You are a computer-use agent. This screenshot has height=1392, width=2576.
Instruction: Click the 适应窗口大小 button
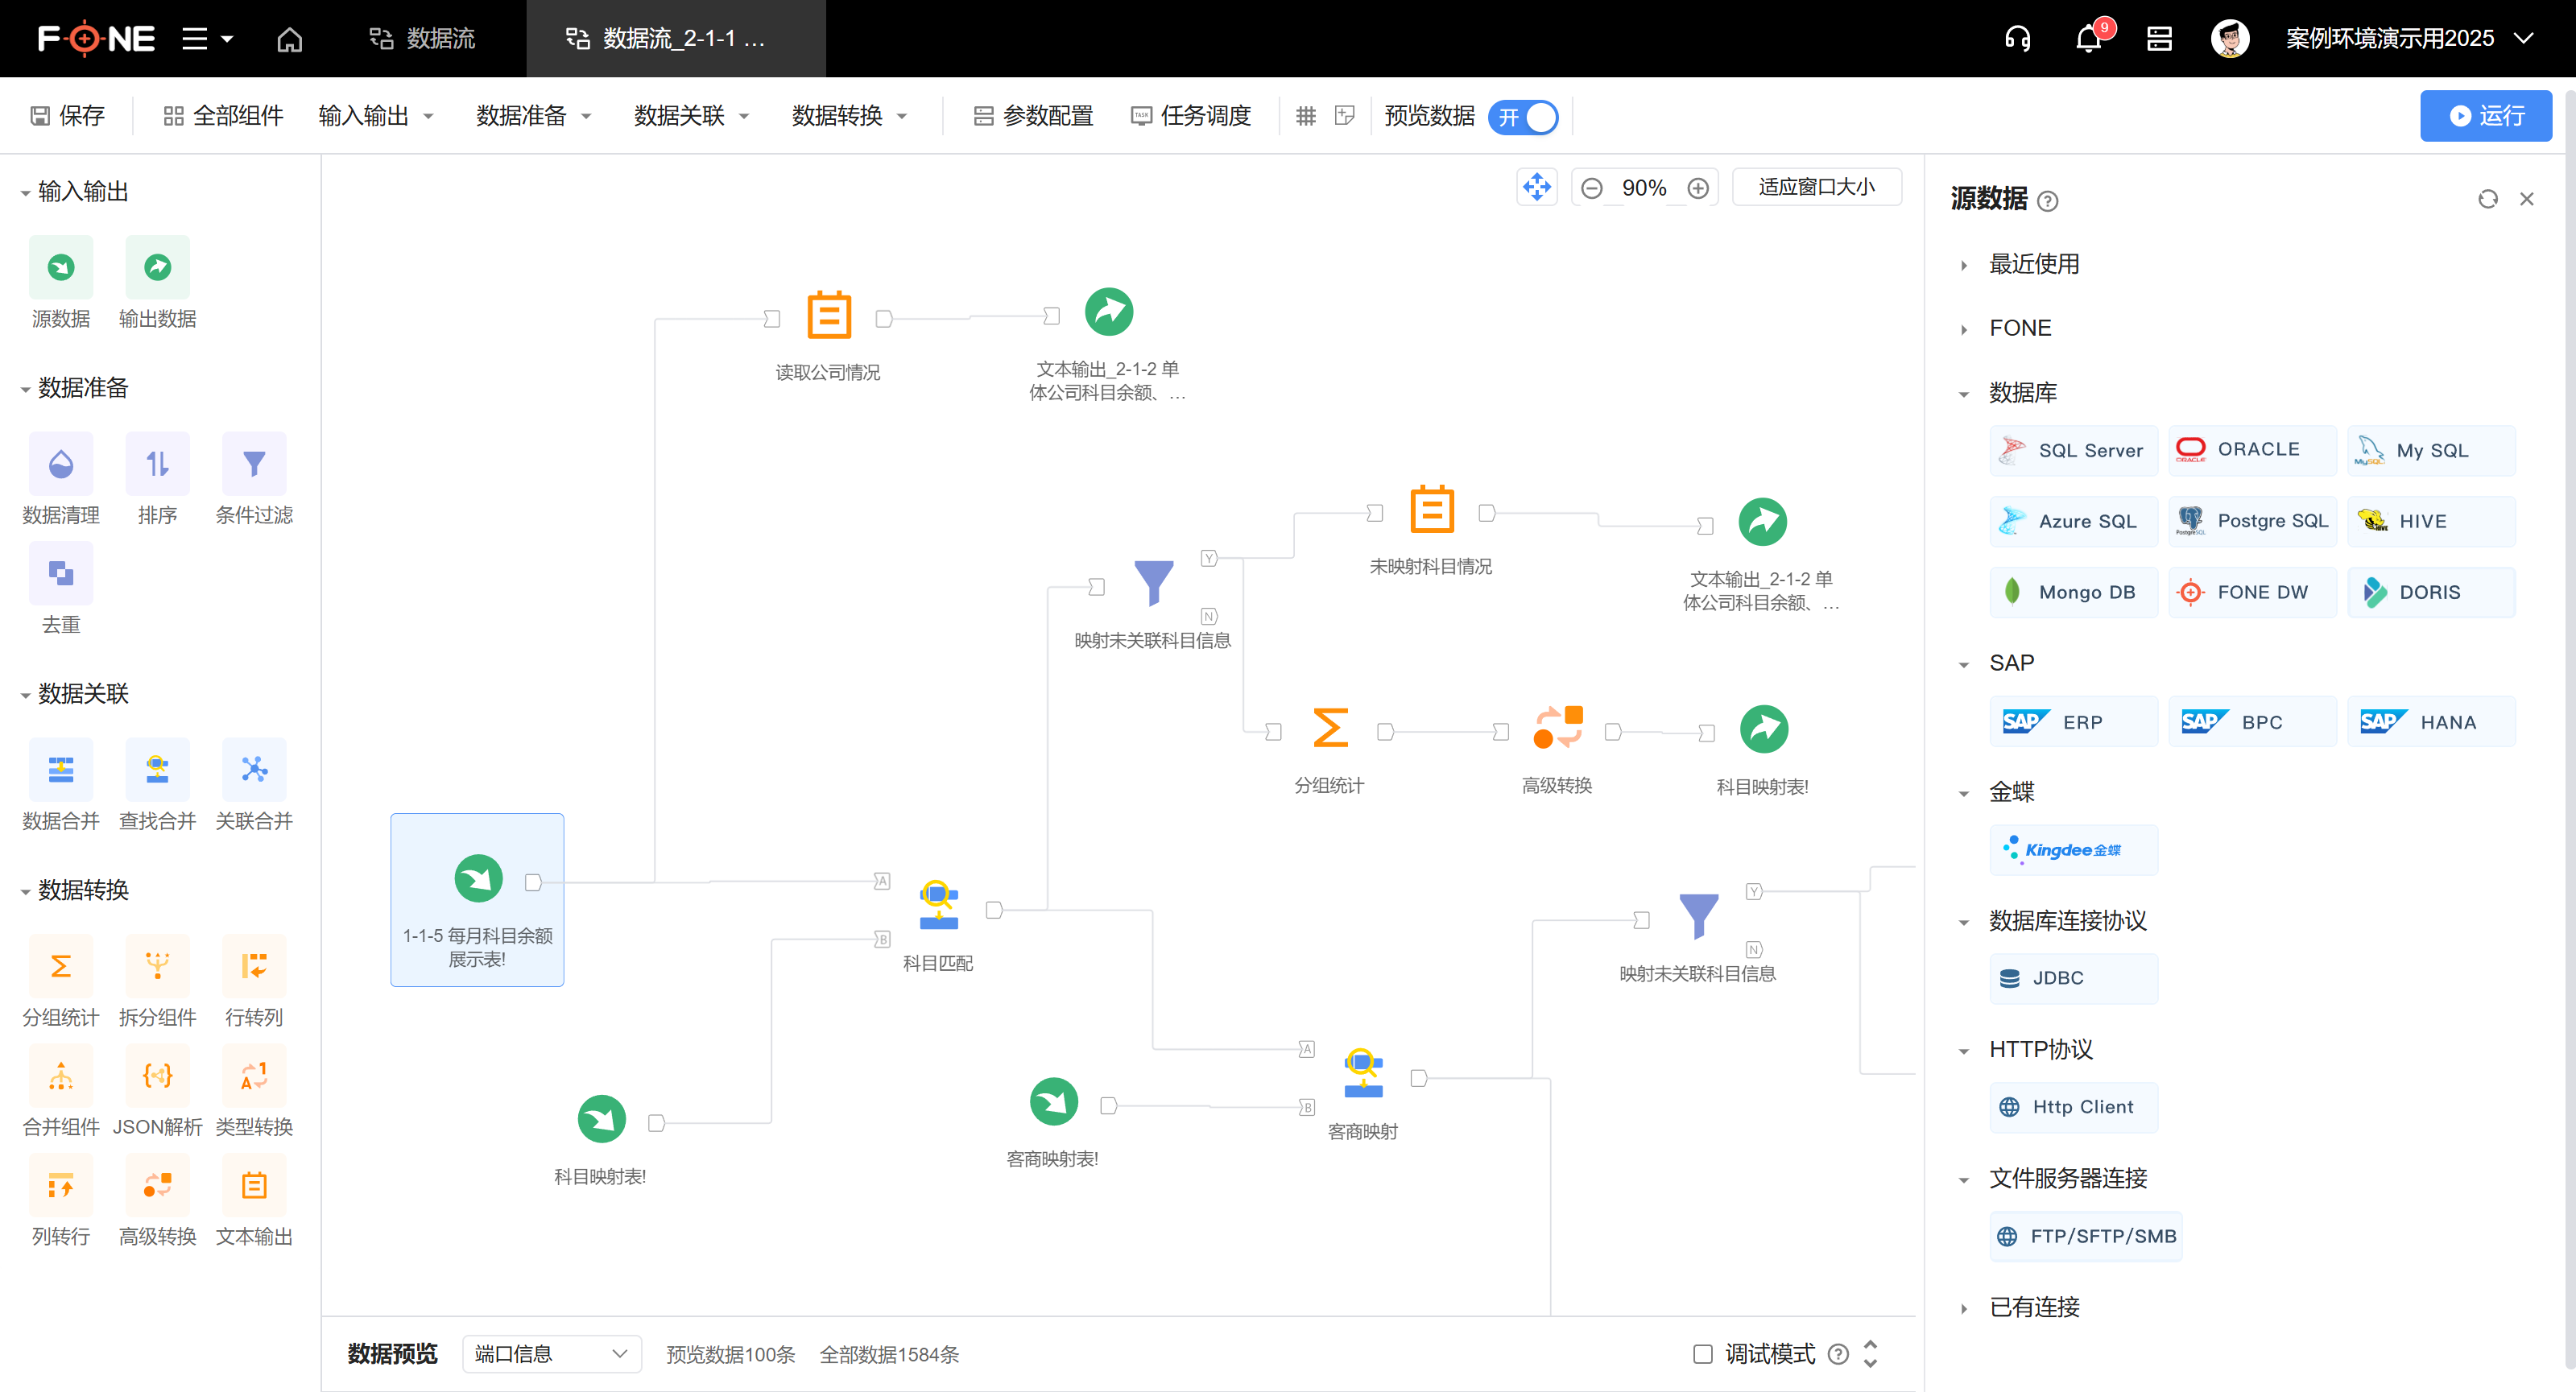(x=1817, y=187)
